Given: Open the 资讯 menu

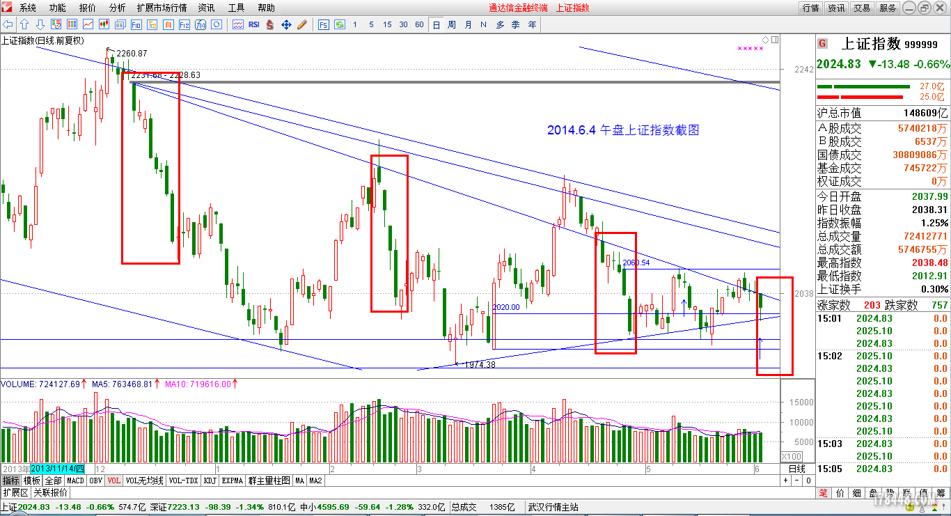Looking at the screenshot, I should pyautogui.click(x=206, y=8).
